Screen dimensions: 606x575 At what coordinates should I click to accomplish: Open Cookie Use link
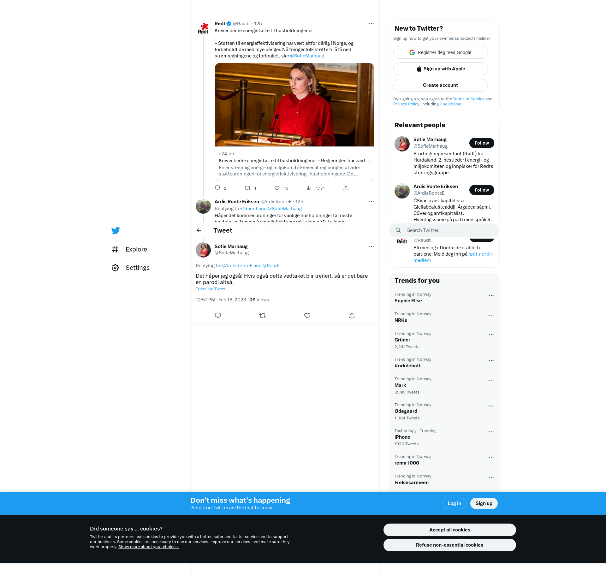coord(451,104)
